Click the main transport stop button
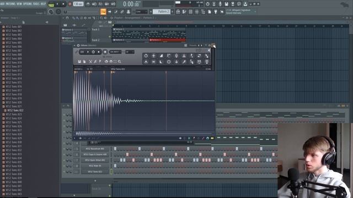Viewport: 353px width, 198px height. [63, 4]
